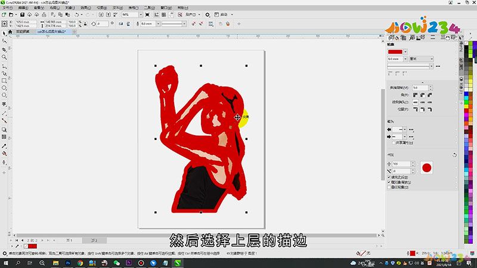477x268 pixels.
Task: Click the Export icon in toolbar
Action: click(109, 14)
